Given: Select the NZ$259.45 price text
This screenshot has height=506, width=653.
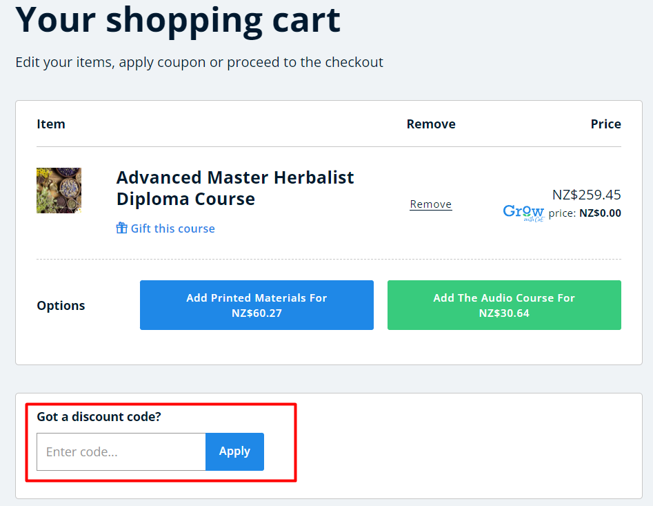Looking at the screenshot, I should point(586,195).
